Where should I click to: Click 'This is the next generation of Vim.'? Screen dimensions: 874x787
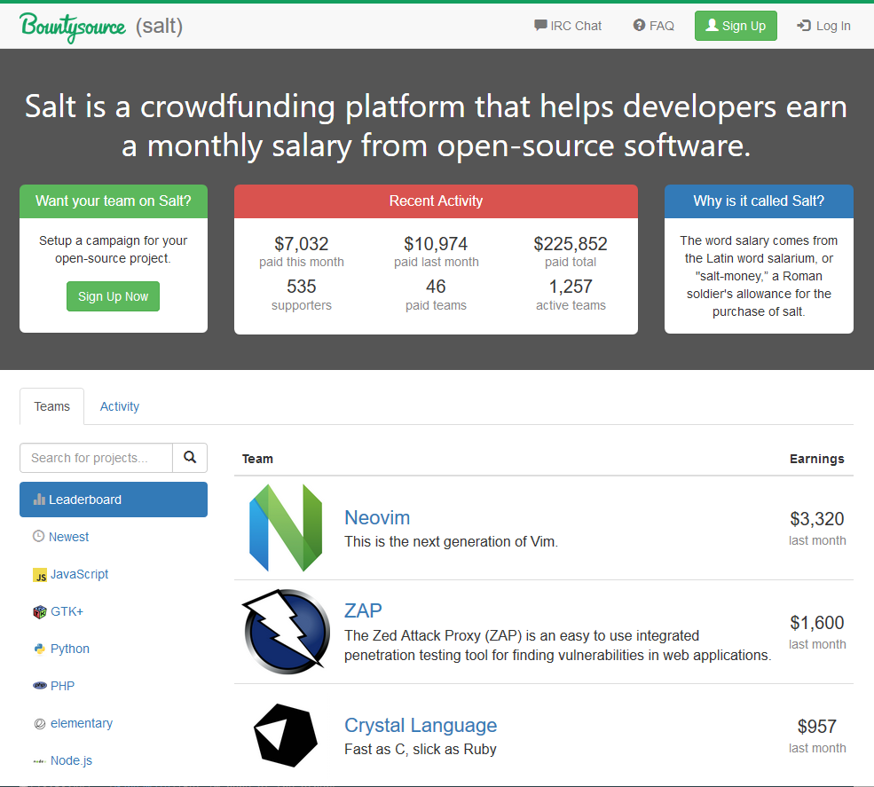[451, 542]
